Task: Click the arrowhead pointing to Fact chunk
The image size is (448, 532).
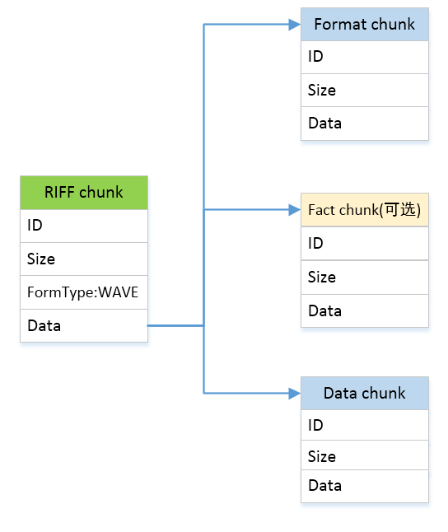Action: coord(294,210)
